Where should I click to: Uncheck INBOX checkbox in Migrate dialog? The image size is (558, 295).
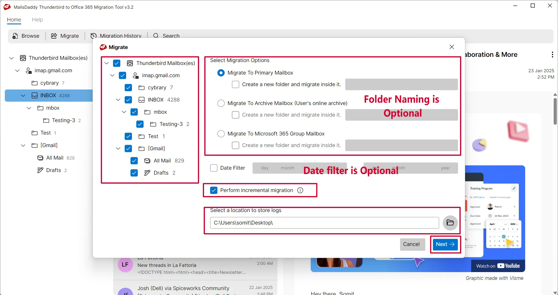(128, 100)
